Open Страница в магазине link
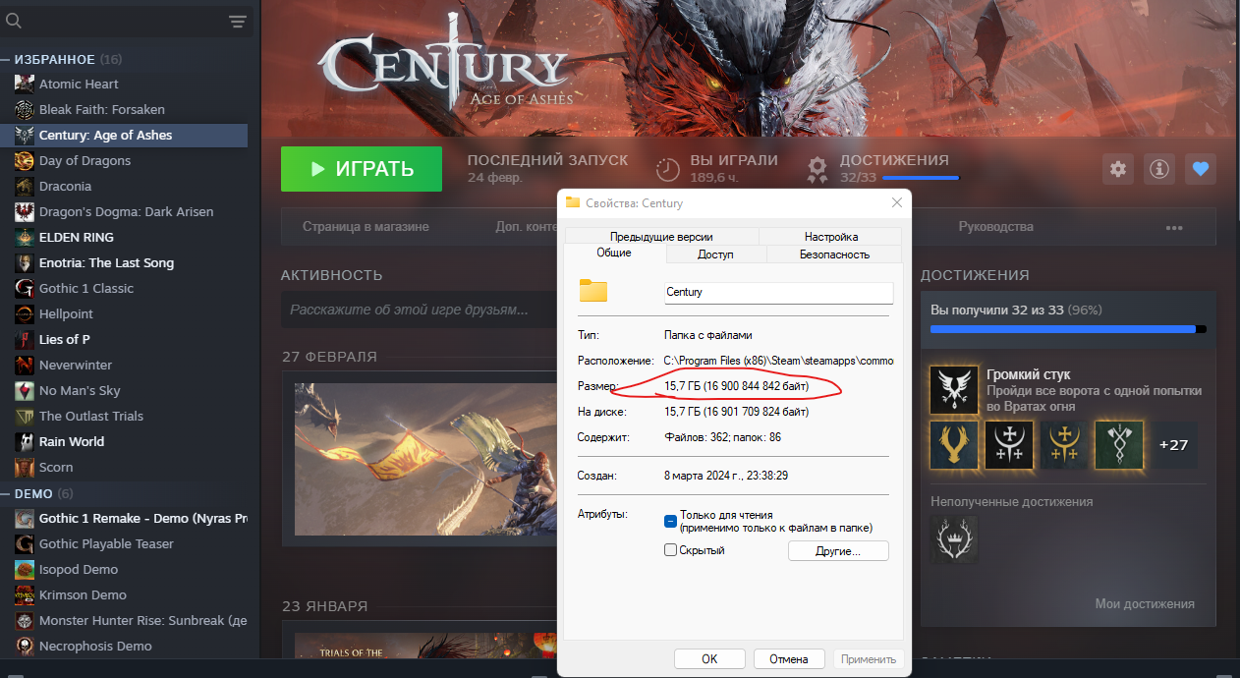1240x678 pixels. click(x=366, y=227)
